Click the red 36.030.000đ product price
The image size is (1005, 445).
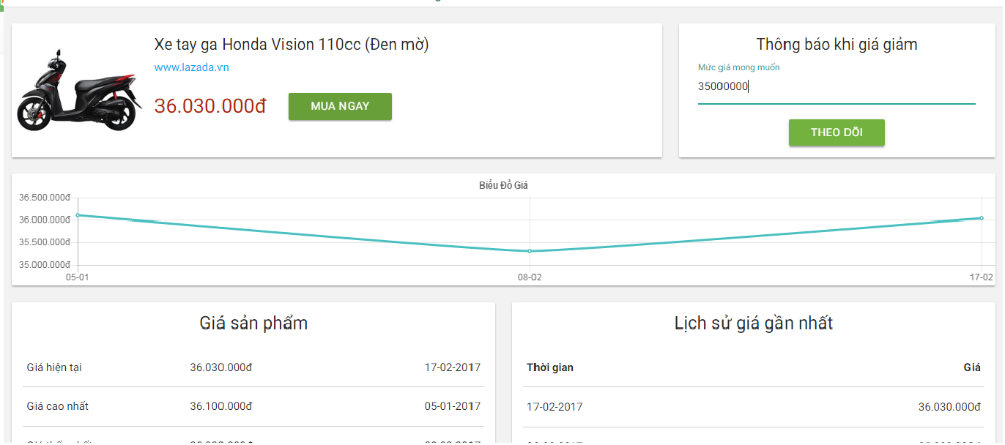click(x=210, y=106)
